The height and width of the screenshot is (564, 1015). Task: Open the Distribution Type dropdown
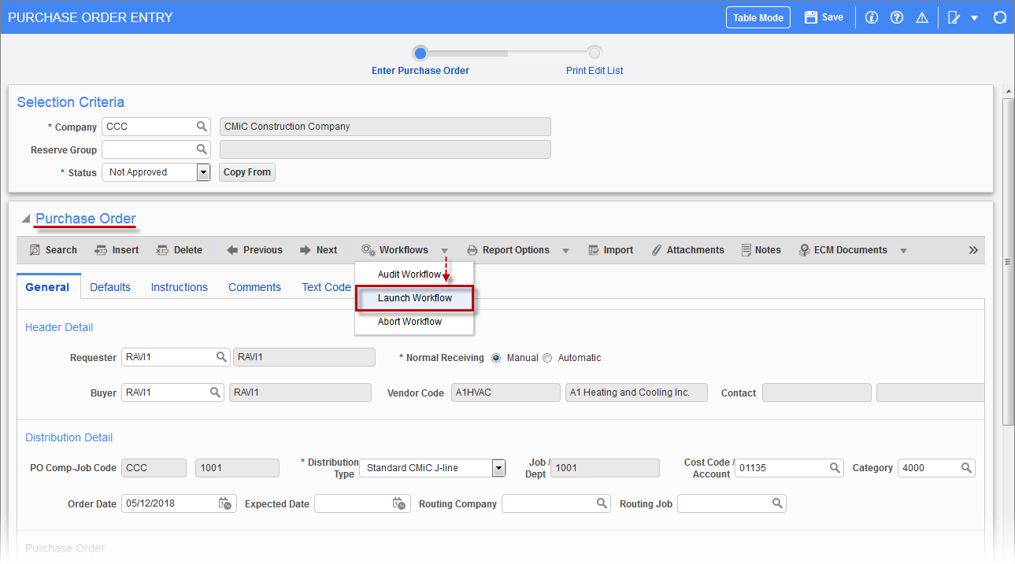498,467
